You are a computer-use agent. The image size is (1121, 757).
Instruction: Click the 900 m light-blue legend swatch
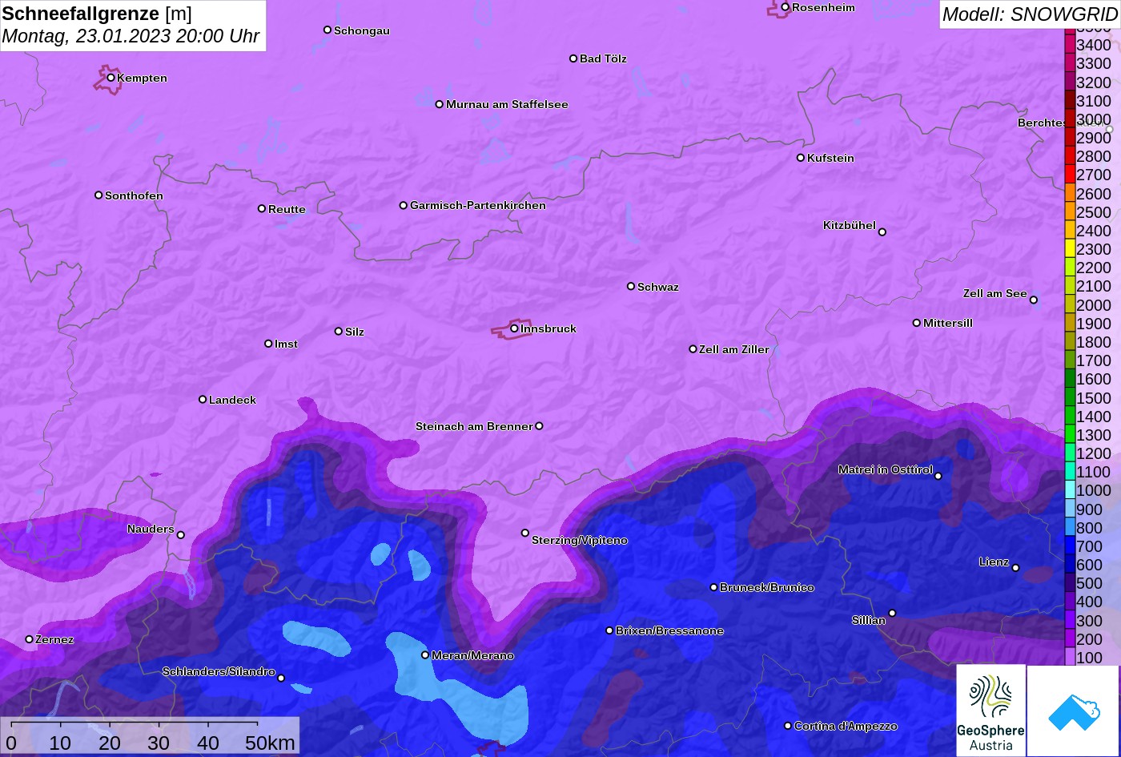1070,509
